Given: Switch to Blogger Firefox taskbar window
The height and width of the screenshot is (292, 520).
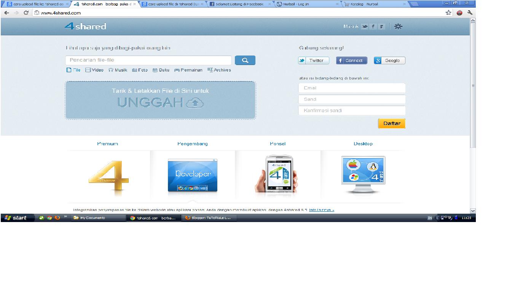Looking at the screenshot, I should pos(209,218).
